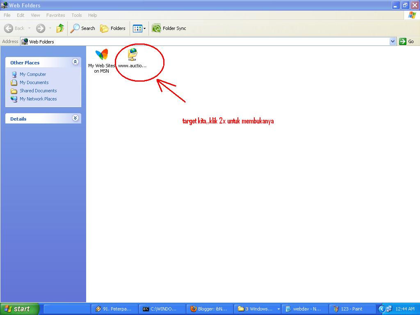Click the Folder Sync toolbar button
This screenshot has width=420, height=315.
(169, 28)
